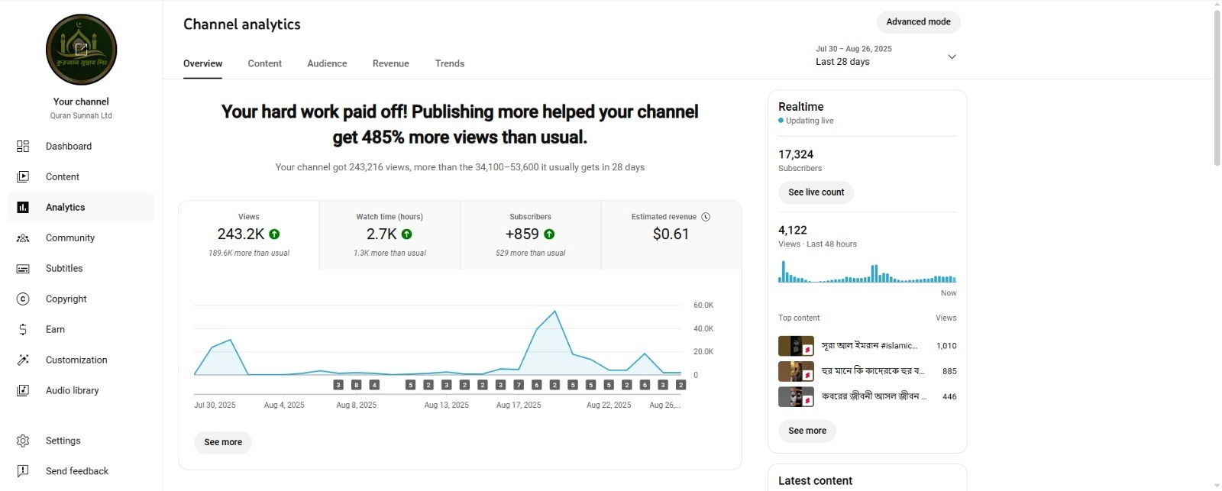Image resolution: width=1222 pixels, height=491 pixels.
Task: Click the Send feedback icon
Action: click(23, 471)
